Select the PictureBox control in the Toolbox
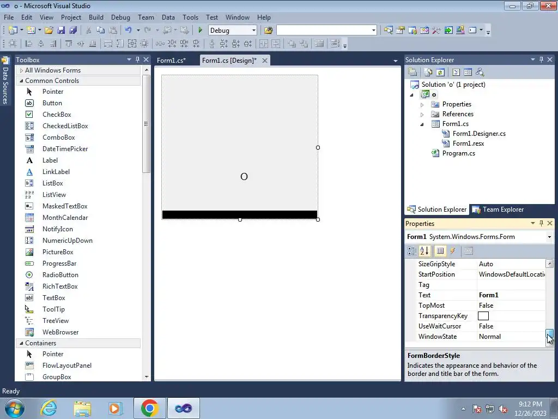 [58, 252]
